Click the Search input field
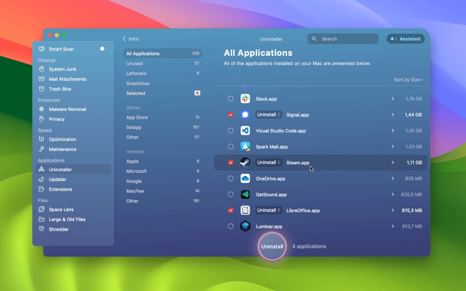466x291 pixels. (x=343, y=39)
